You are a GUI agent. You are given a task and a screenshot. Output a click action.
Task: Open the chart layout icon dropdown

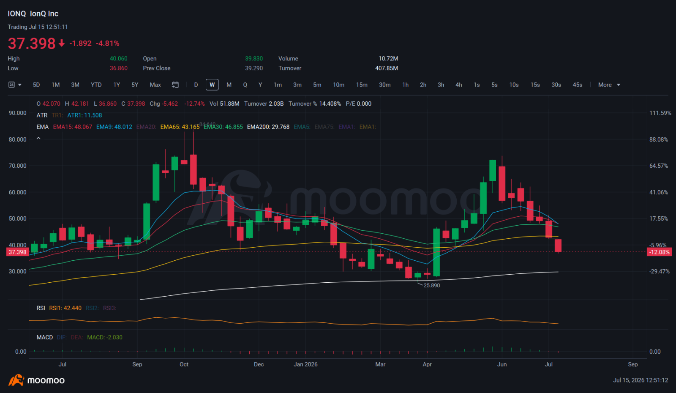coord(15,85)
